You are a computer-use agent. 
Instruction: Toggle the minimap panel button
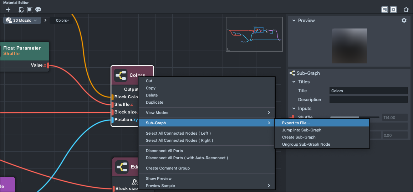point(385,10)
